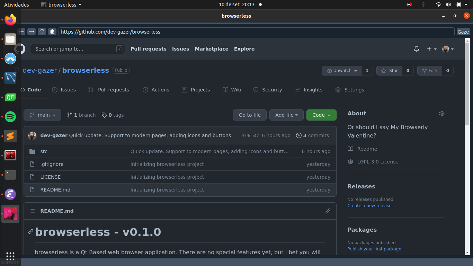Click heading anchor link icon beside browserless
Screen dimensions: 473x266
pos(31,232)
